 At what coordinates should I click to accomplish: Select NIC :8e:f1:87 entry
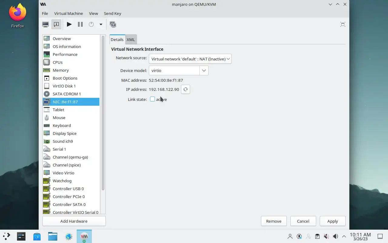pyautogui.click(x=71, y=102)
